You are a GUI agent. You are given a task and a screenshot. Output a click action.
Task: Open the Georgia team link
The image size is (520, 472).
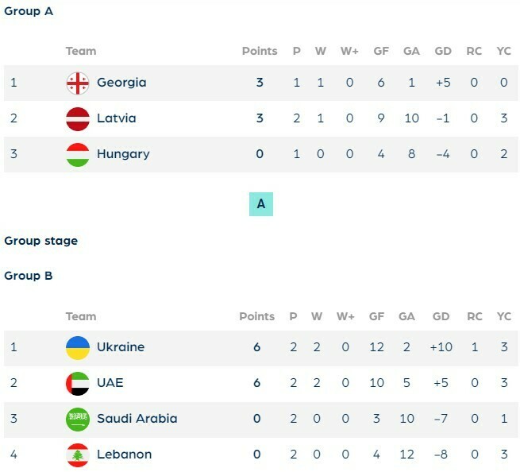tap(121, 83)
